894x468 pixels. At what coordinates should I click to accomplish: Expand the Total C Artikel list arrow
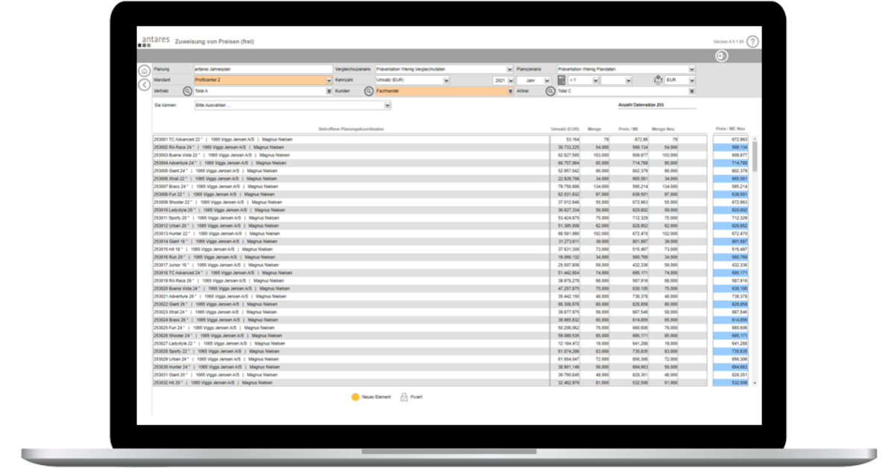[692, 91]
